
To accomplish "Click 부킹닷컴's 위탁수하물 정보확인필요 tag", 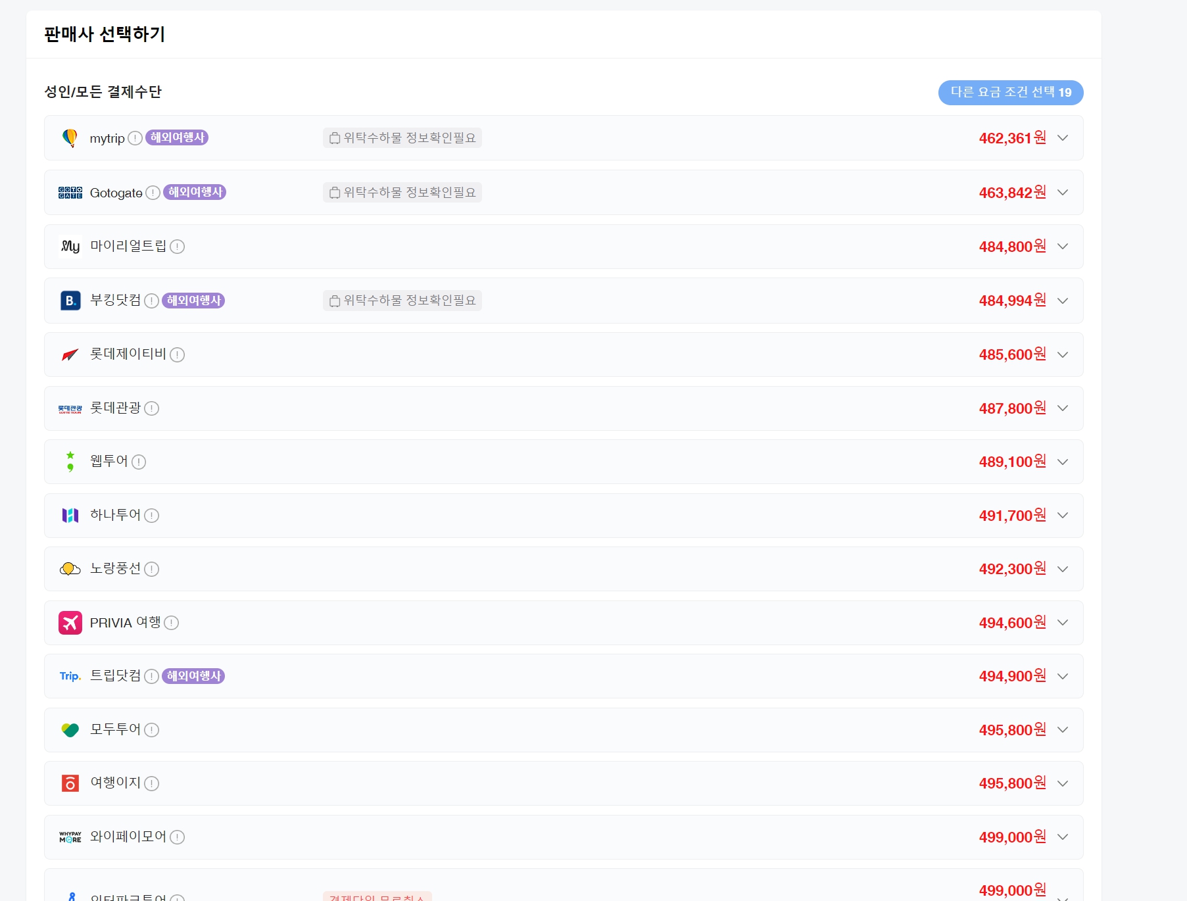I will (402, 300).
